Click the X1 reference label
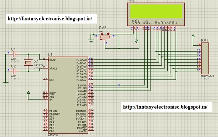The width and height of the screenshot is (218, 137). [x=36, y=61]
